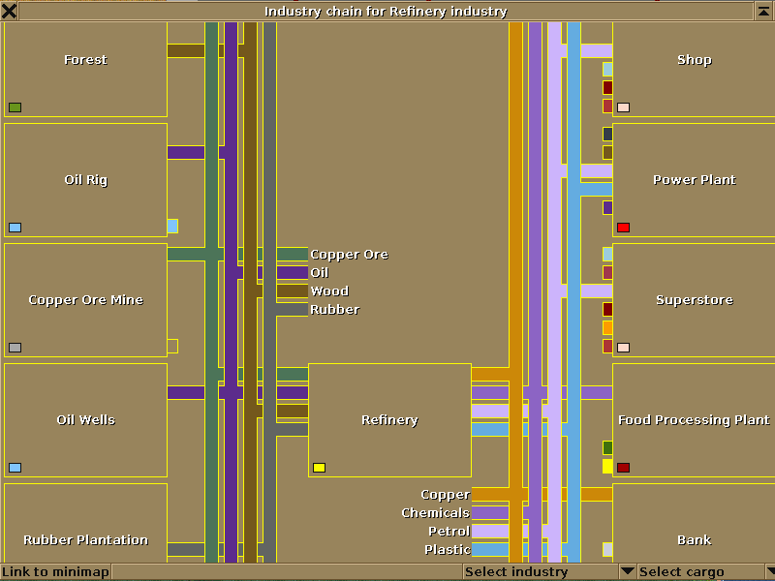Click the Plastic output cargo label
775x581 pixels.
tap(448, 549)
